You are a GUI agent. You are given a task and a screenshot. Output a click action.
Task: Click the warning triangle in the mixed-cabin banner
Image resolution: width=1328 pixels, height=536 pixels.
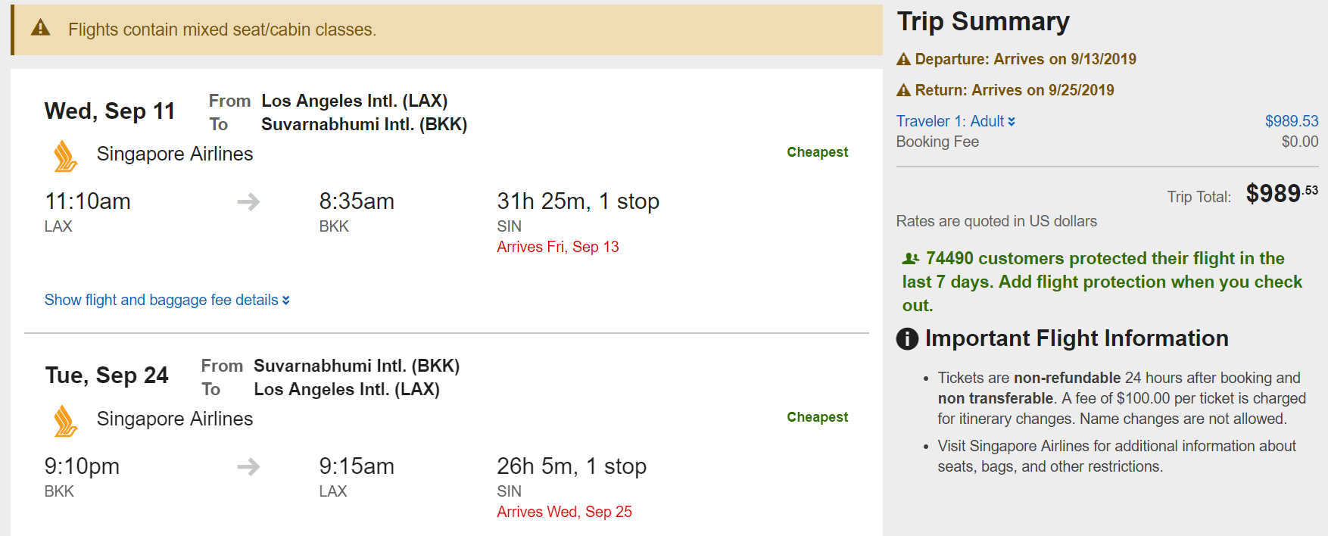click(41, 29)
